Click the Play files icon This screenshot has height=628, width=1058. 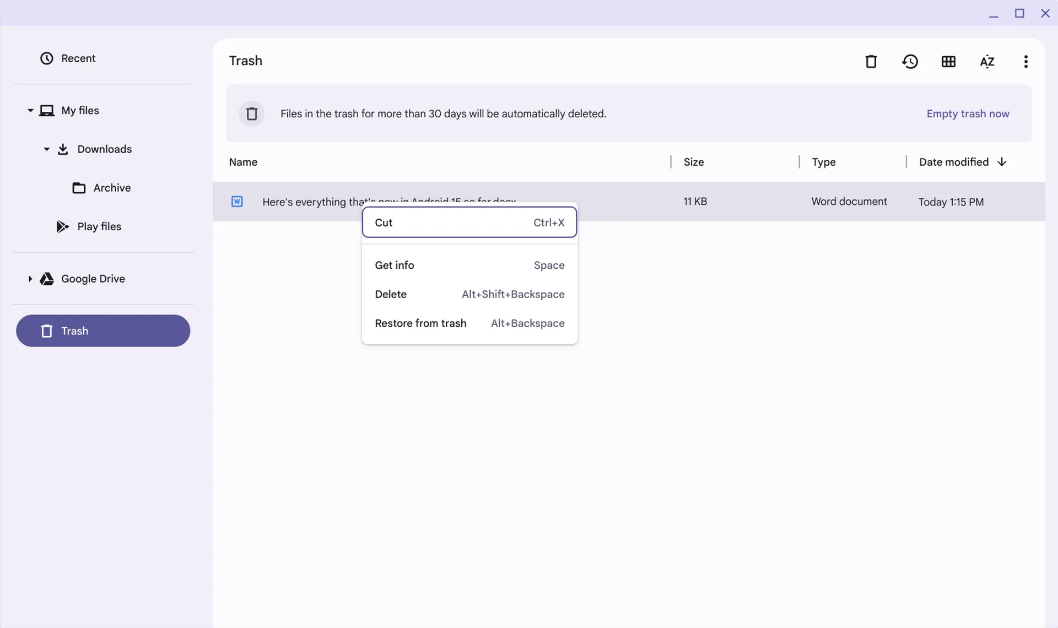click(62, 226)
